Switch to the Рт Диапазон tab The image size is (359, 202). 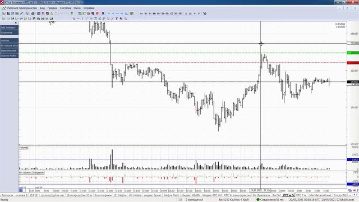tap(261, 195)
